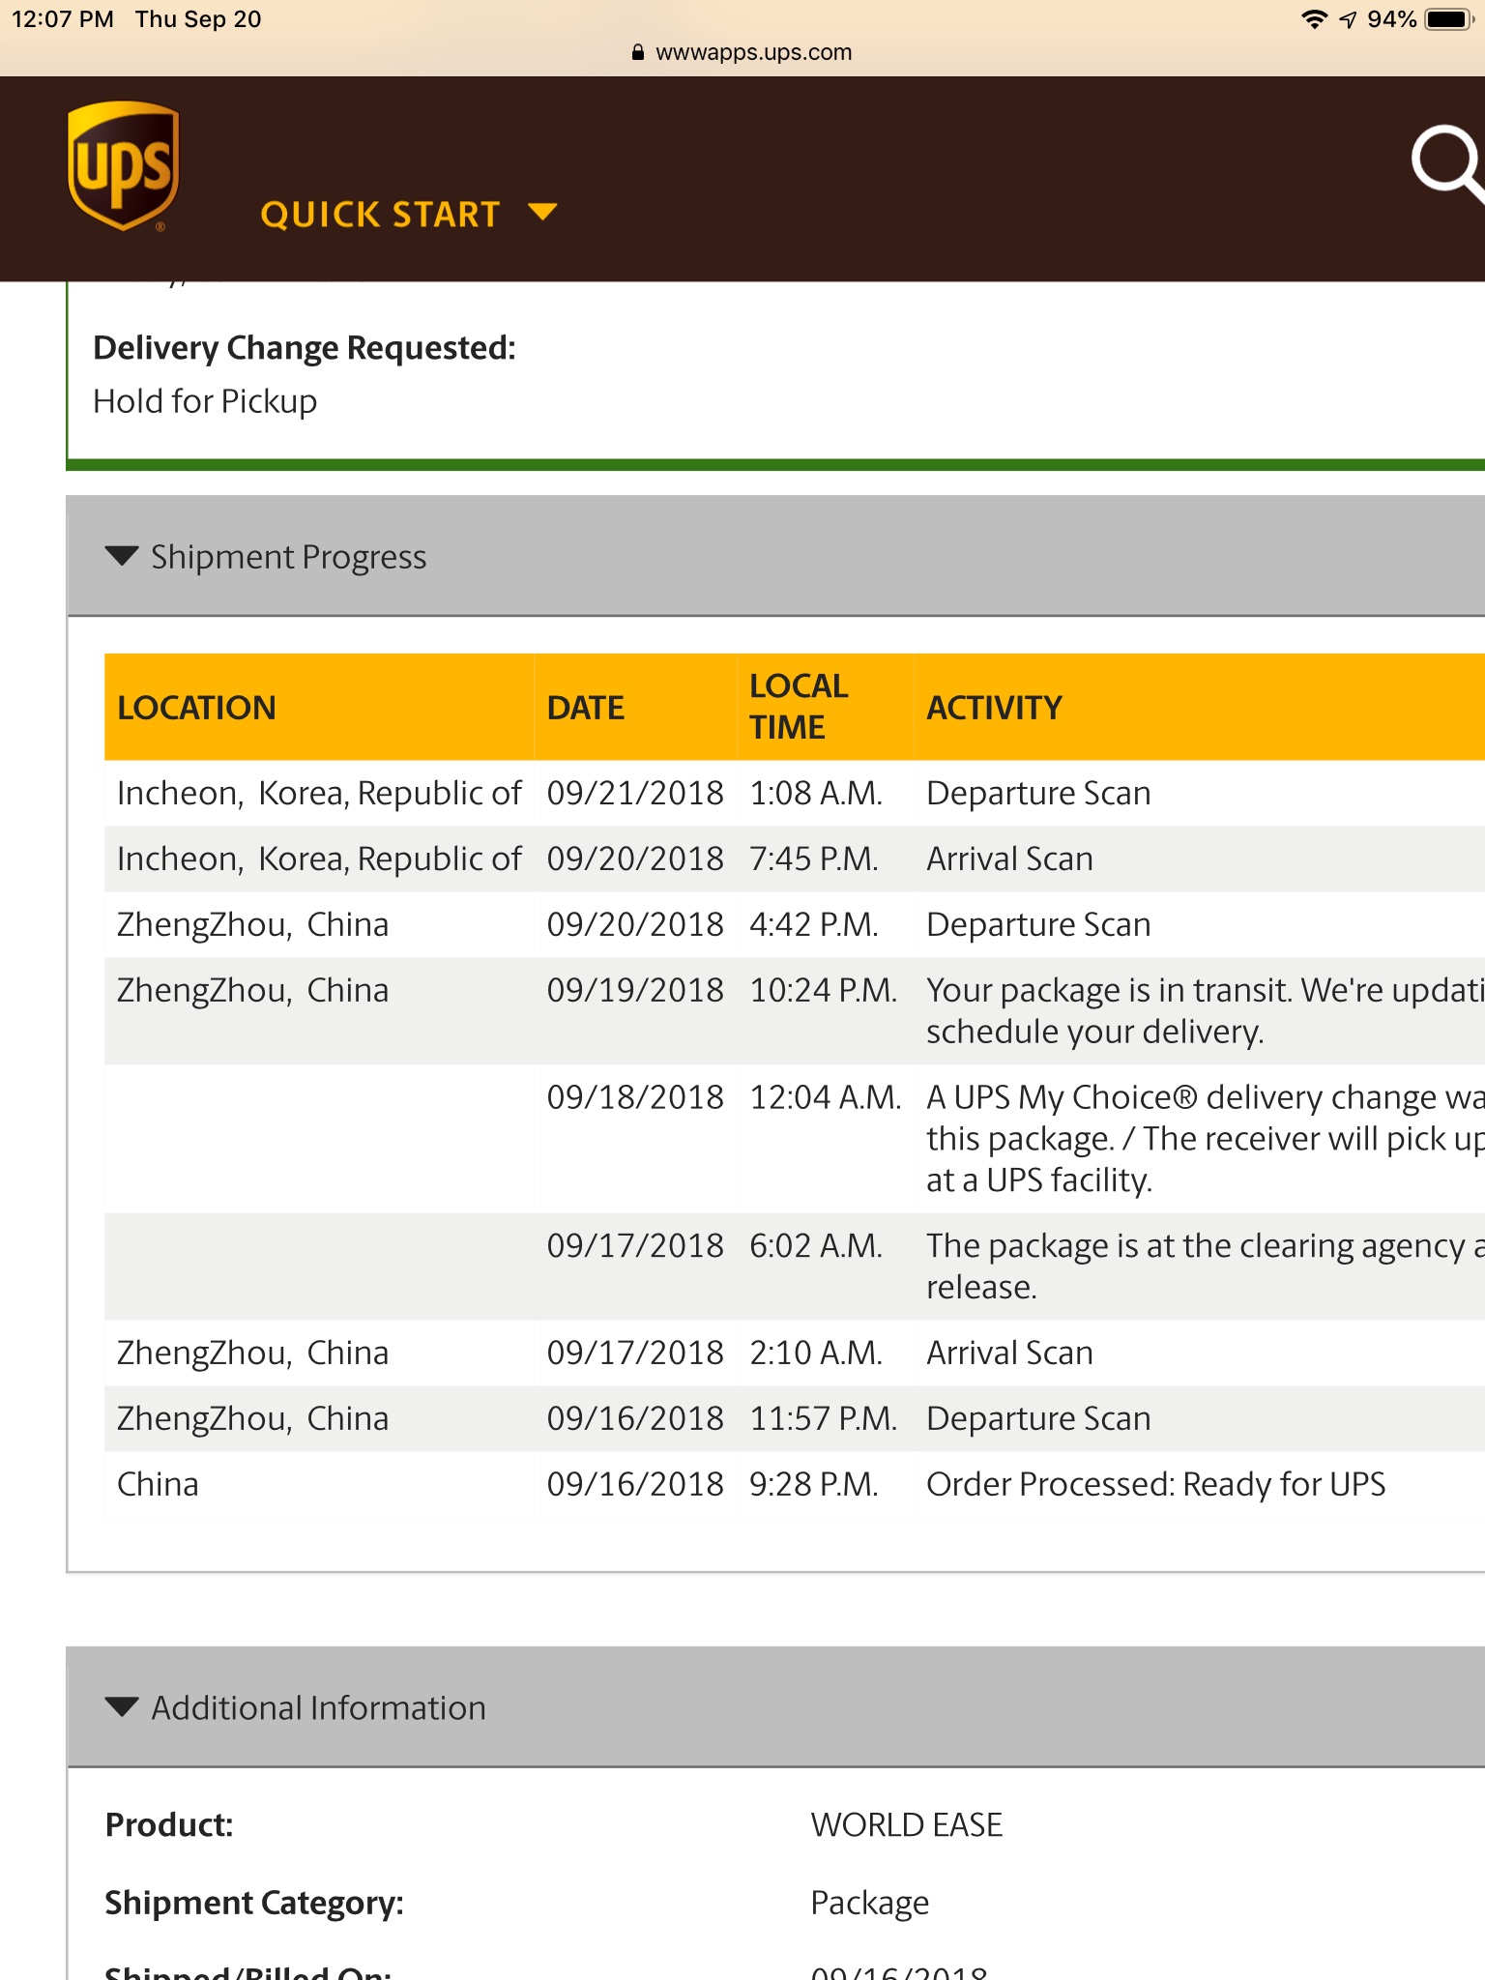
Task: Tap the lock icon in the address bar
Action: click(638, 52)
